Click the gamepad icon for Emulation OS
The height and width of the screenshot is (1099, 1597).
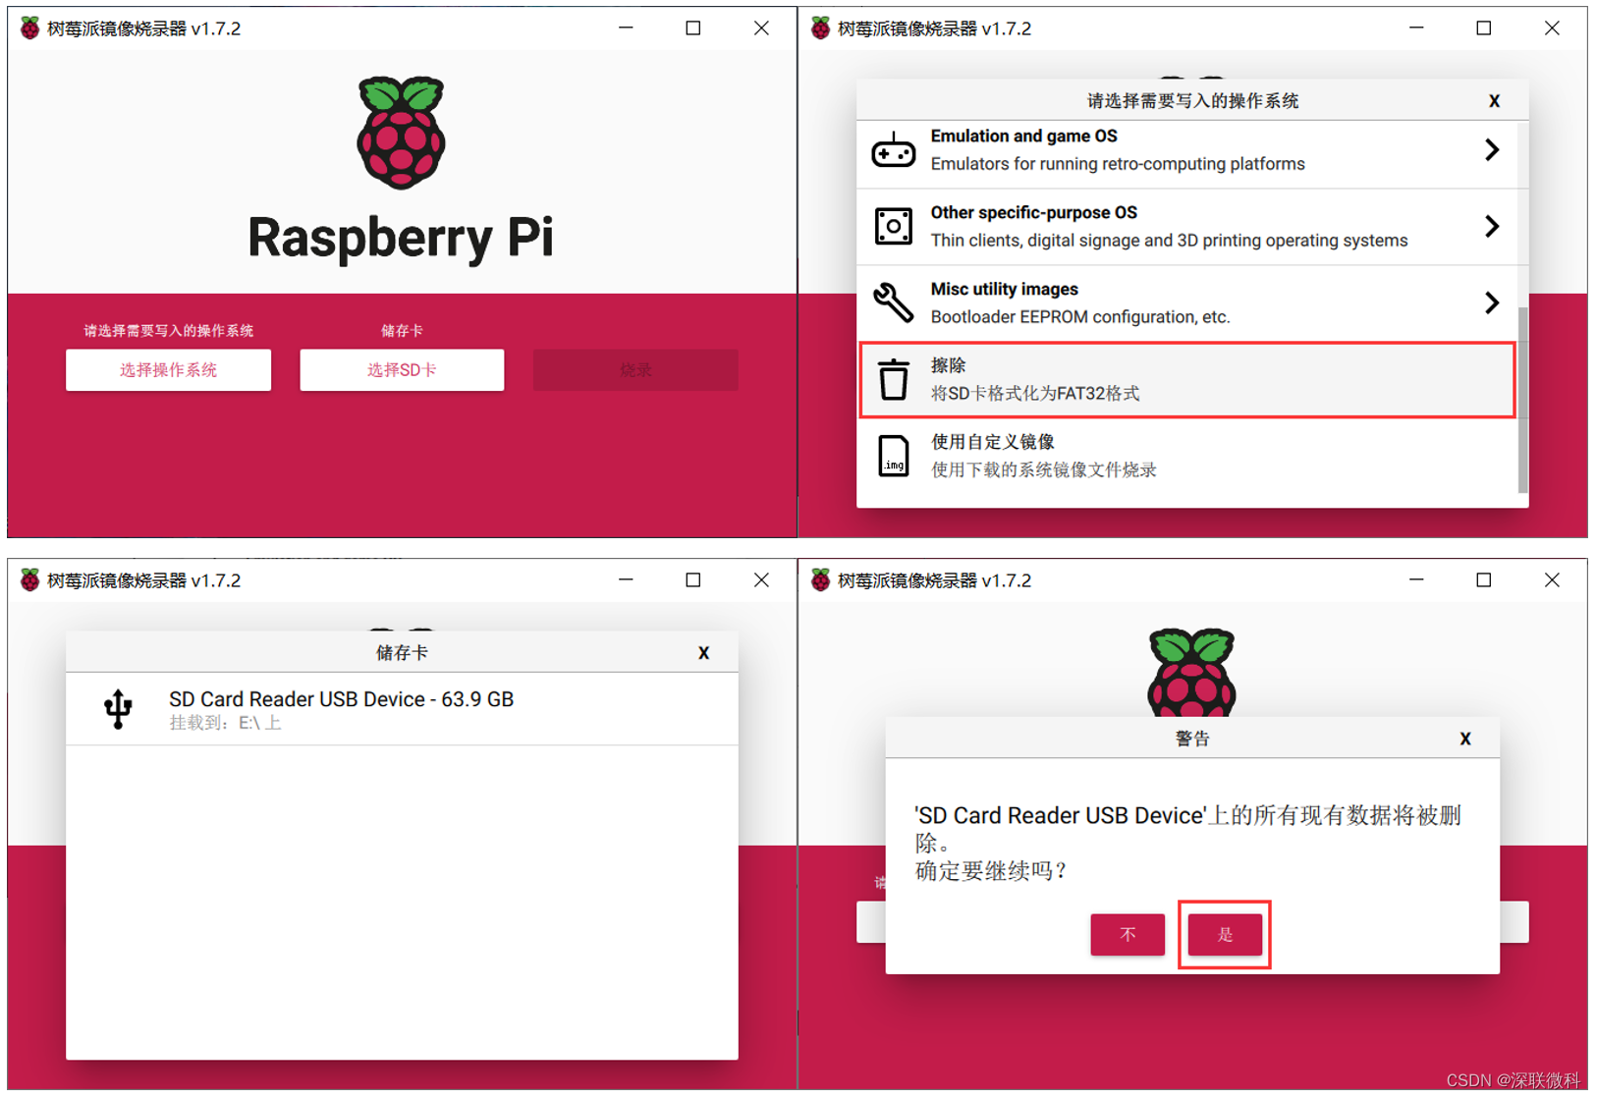click(894, 150)
